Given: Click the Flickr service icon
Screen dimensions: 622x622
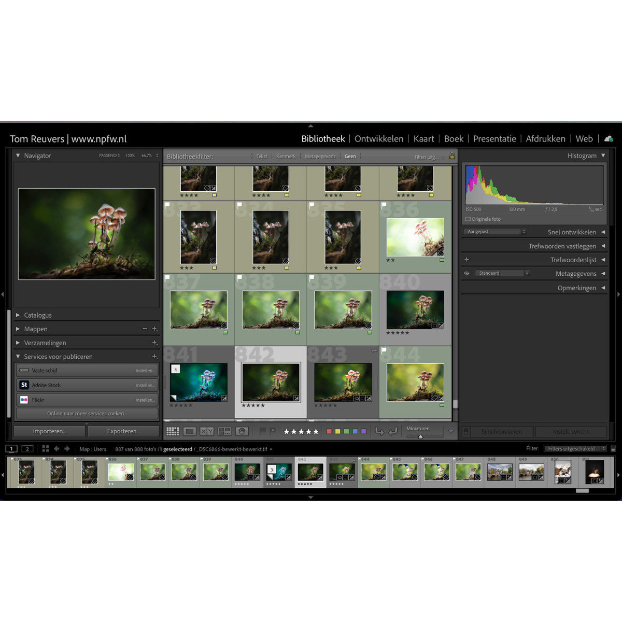Looking at the screenshot, I should tap(23, 400).
